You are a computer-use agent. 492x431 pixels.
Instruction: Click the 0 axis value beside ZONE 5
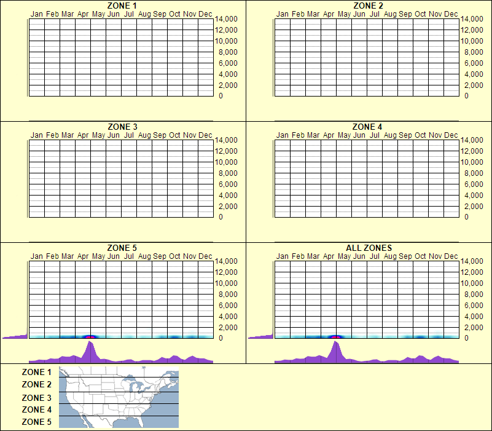click(219, 337)
